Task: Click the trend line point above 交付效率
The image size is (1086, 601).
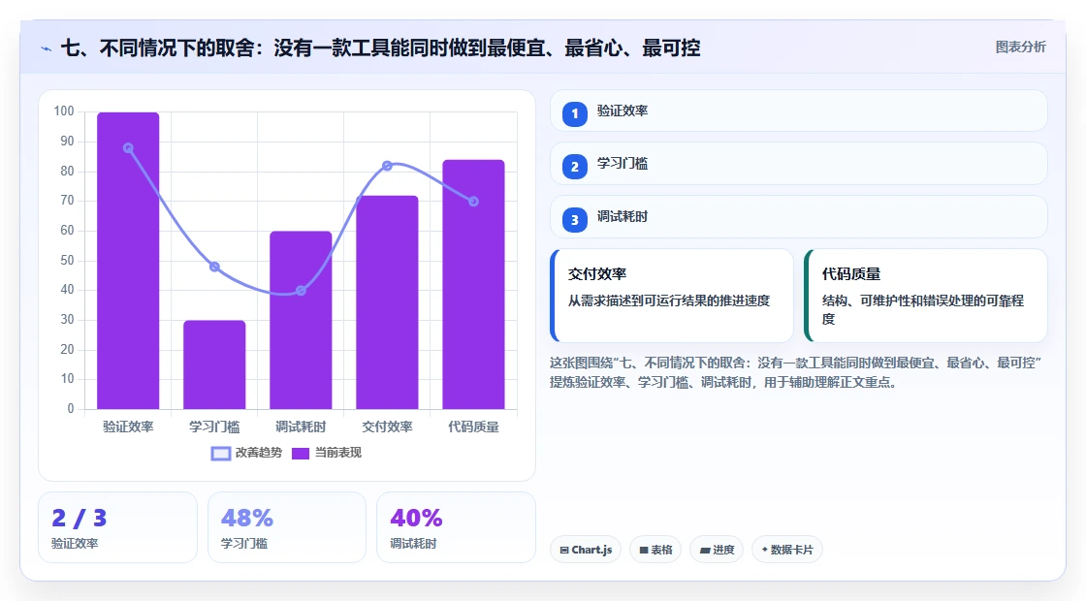Action: click(x=387, y=166)
